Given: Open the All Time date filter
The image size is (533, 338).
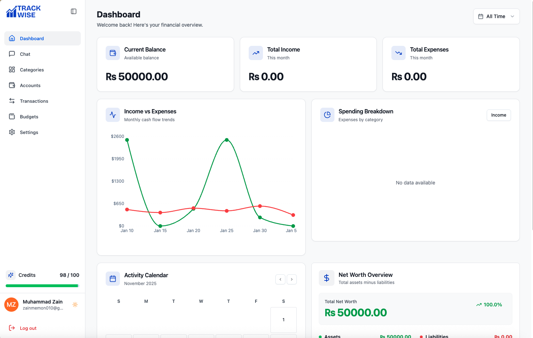Looking at the screenshot, I should click(x=496, y=16).
